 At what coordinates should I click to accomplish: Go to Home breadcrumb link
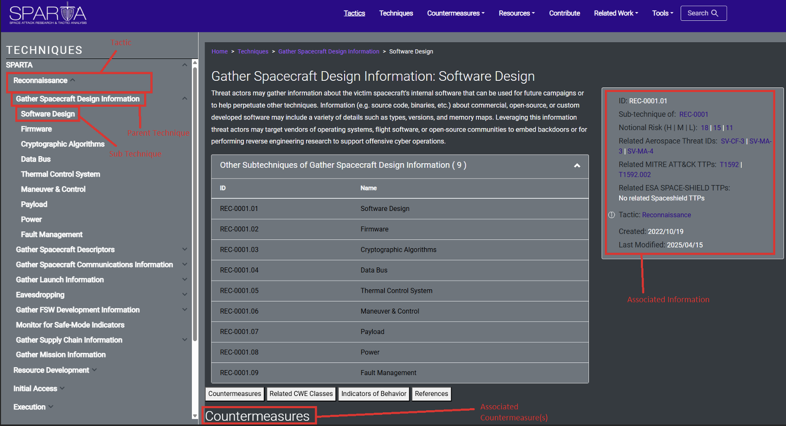click(219, 51)
